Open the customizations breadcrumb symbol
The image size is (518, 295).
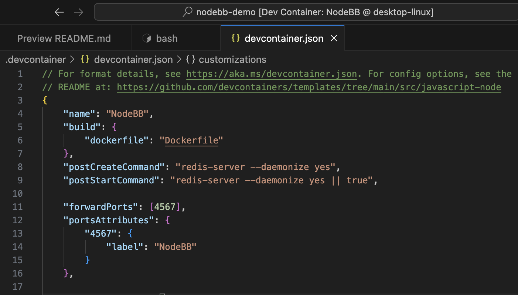coord(232,60)
